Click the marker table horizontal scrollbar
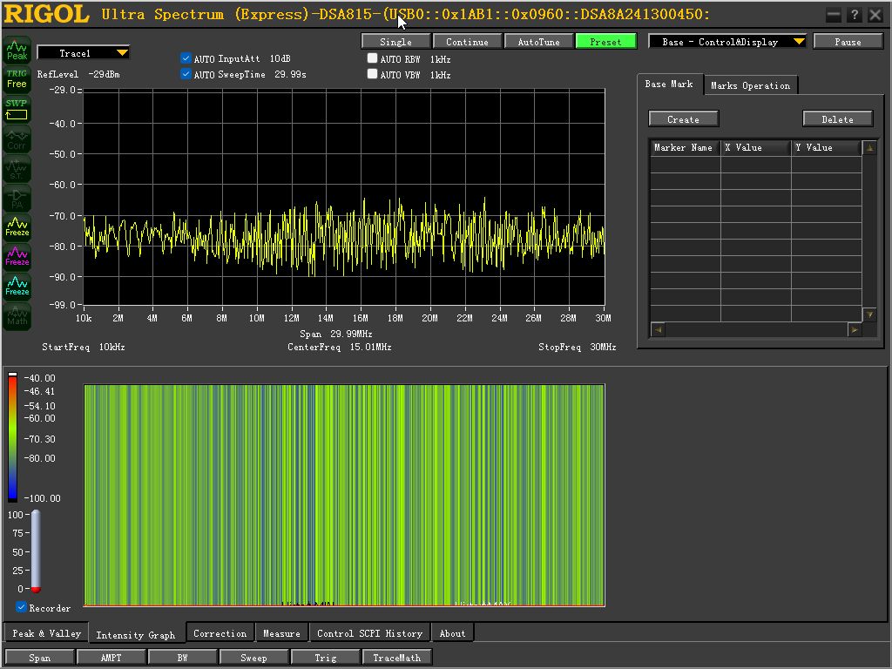 click(756, 329)
